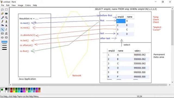Pick the Polygon shape tool
Image resolution: width=174 pixels, height=98 pixels.
click(x=6, y=33)
